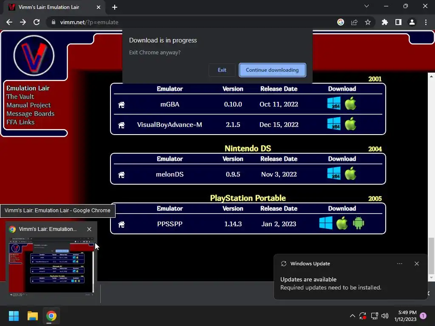Screen dimensions: 435x326
Task: Open Google icon in address bar
Action: (341, 22)
